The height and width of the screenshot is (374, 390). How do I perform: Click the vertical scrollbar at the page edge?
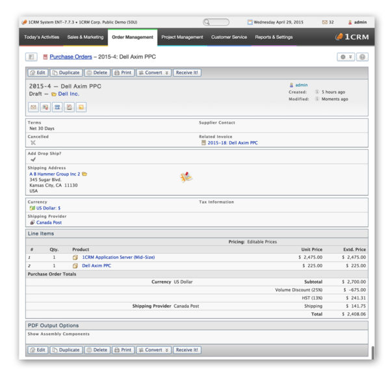click(x=373, y=352)
